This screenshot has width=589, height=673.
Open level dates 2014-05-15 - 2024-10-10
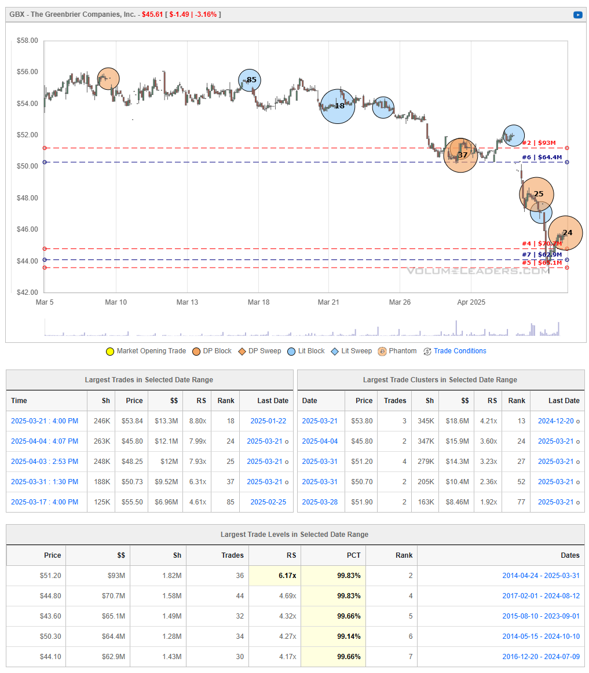click(541, 636)
